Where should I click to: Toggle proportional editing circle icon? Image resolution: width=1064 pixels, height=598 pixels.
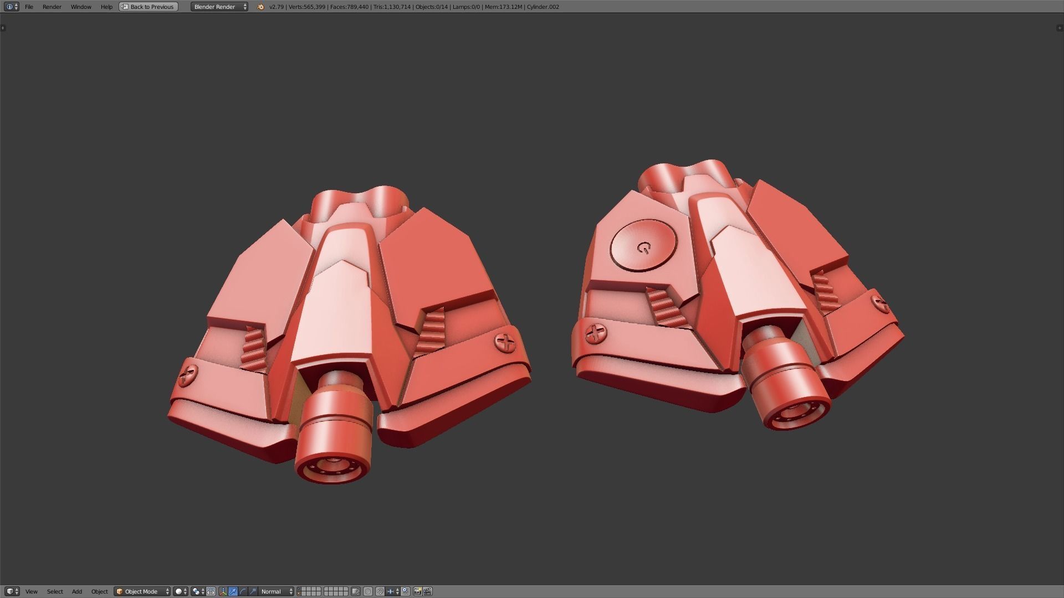(x=367, y=591)
